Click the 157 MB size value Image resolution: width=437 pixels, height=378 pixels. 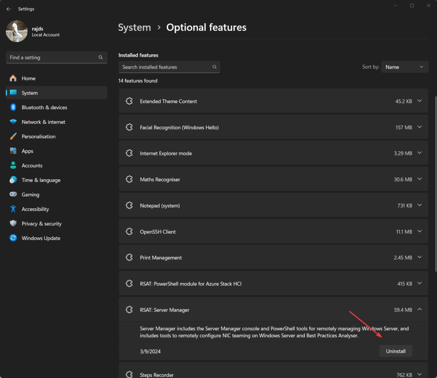pyautogui.click(x=404, y=128)
